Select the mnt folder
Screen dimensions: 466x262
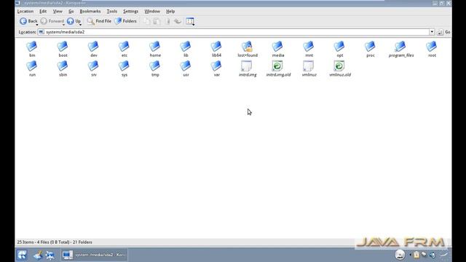click(309, 49)
